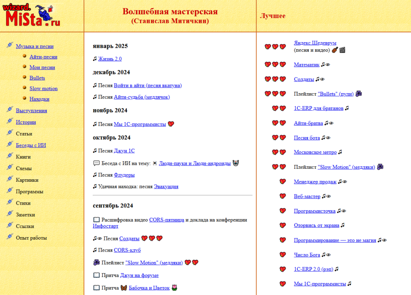Open Беседы с ИИ section
Screen dimensions: 411x295
tap(31, 145)
